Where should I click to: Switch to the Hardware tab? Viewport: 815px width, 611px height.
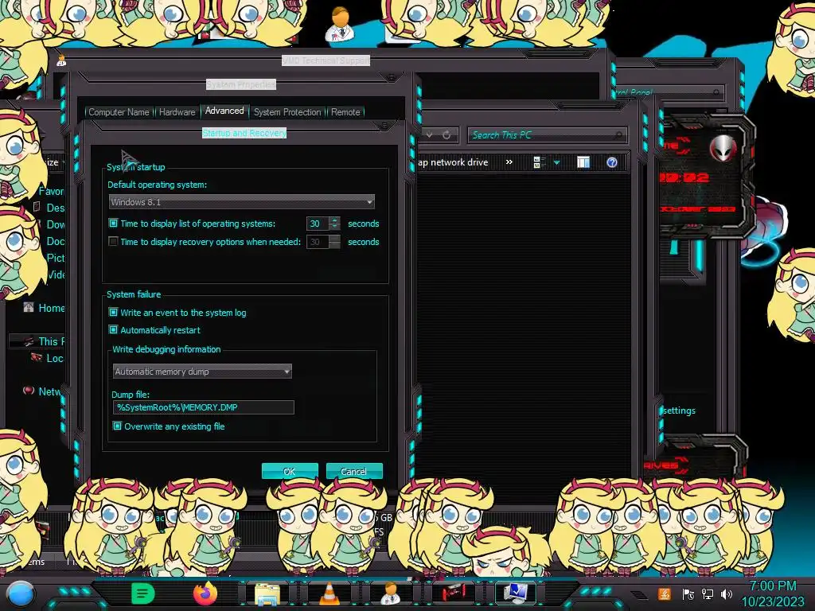click(177, 111)
